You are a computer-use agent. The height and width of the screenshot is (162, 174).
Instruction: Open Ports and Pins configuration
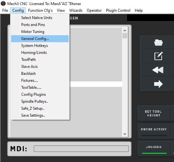tap(40, 25)
